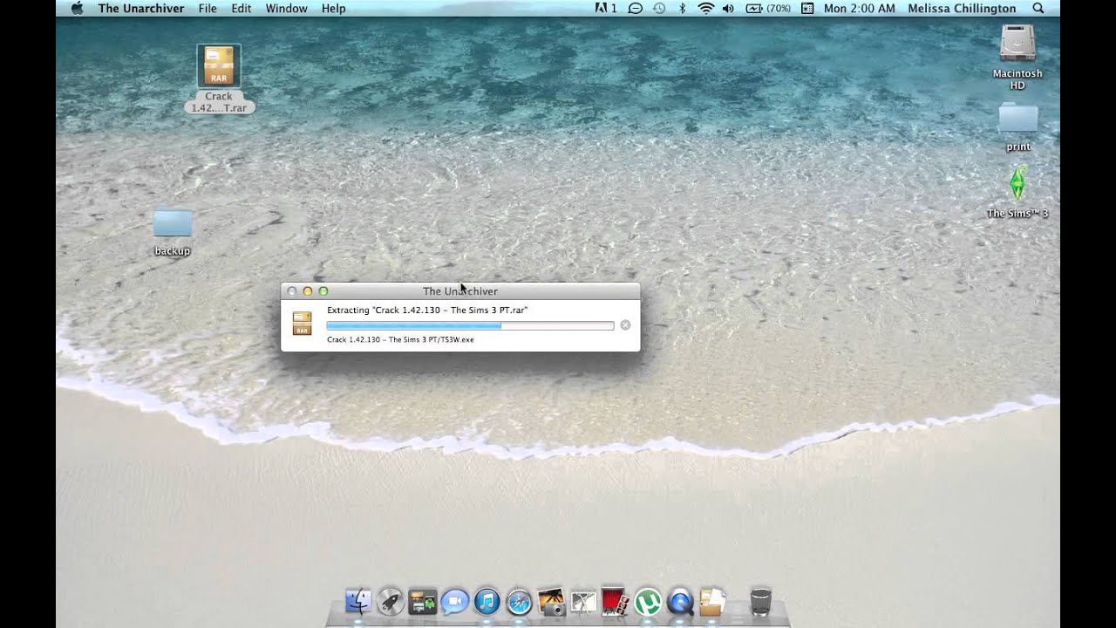This screenshot has width=1116, height=628.
Task: Open the Window menu
Action: pyautogui.click(x=286, y=8)
